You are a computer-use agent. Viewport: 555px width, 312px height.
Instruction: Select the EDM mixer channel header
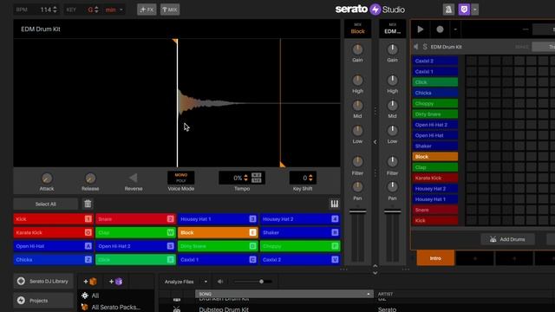click(392, 29)
